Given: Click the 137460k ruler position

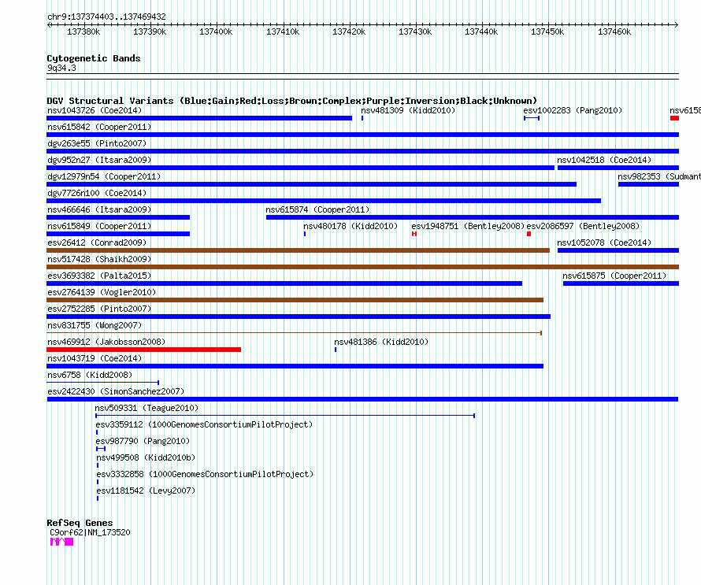Looking at the screenshot, I should click(614, 31).
